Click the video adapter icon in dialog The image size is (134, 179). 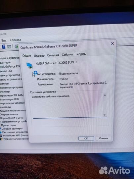pos(29,65)
